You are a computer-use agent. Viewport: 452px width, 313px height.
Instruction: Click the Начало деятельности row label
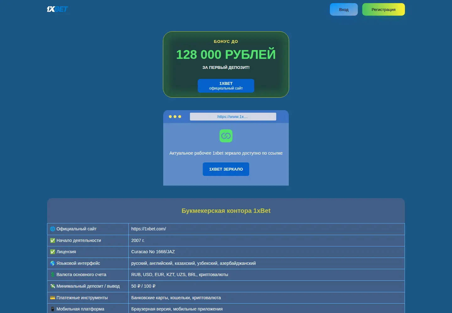[79, 240]
